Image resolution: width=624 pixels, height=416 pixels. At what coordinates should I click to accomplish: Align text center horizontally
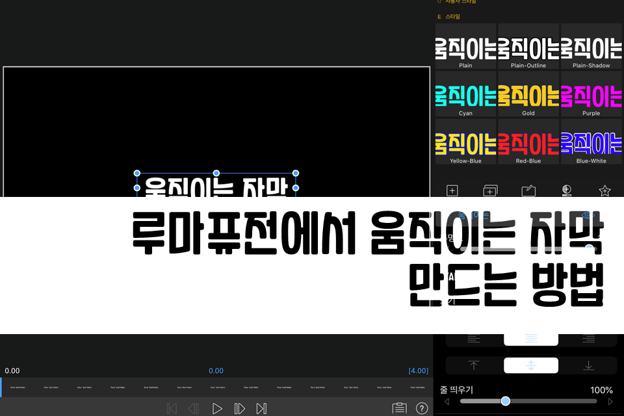pyautogui.click(x=531, y=339)
